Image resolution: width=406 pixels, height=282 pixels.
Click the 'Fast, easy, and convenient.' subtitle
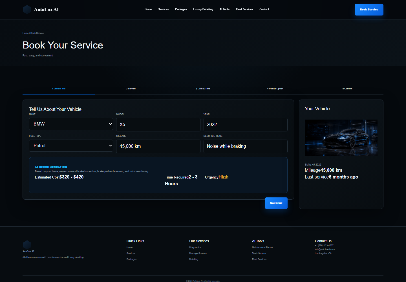pyautogui.click(x=38, y=56)
